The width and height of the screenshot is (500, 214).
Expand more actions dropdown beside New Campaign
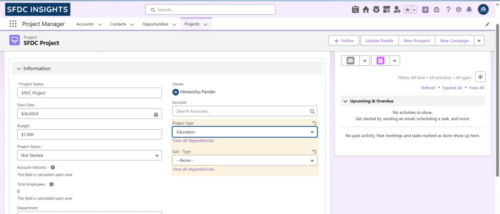pos(479,40)
